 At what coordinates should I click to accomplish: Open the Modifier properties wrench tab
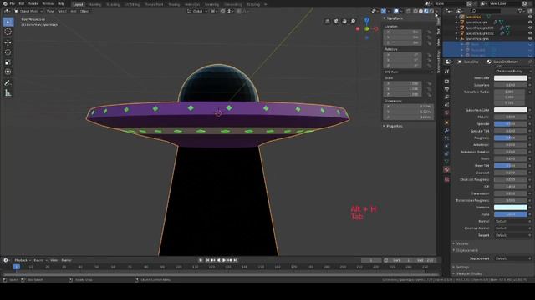pos(446,131)
